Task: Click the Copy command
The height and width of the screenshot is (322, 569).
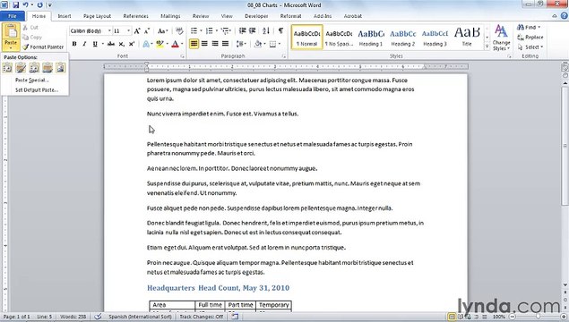Action: [32, 38]
